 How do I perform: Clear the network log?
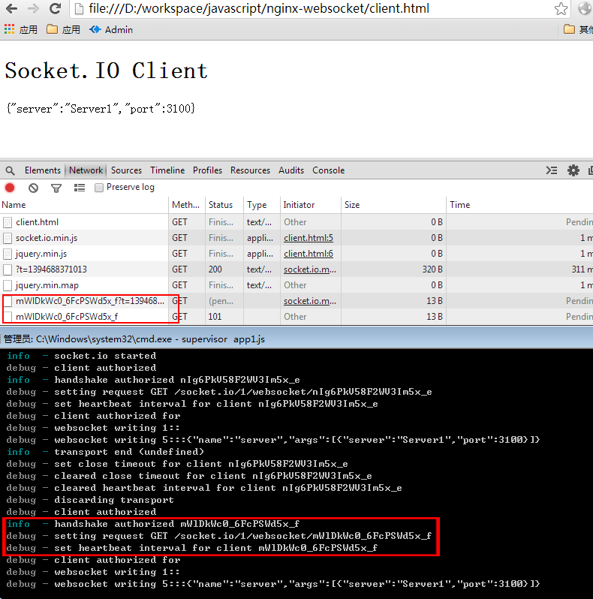tap(33, 188)
